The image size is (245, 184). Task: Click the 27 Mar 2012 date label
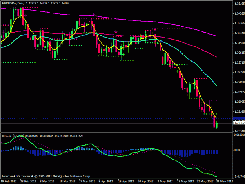[87, 182]
